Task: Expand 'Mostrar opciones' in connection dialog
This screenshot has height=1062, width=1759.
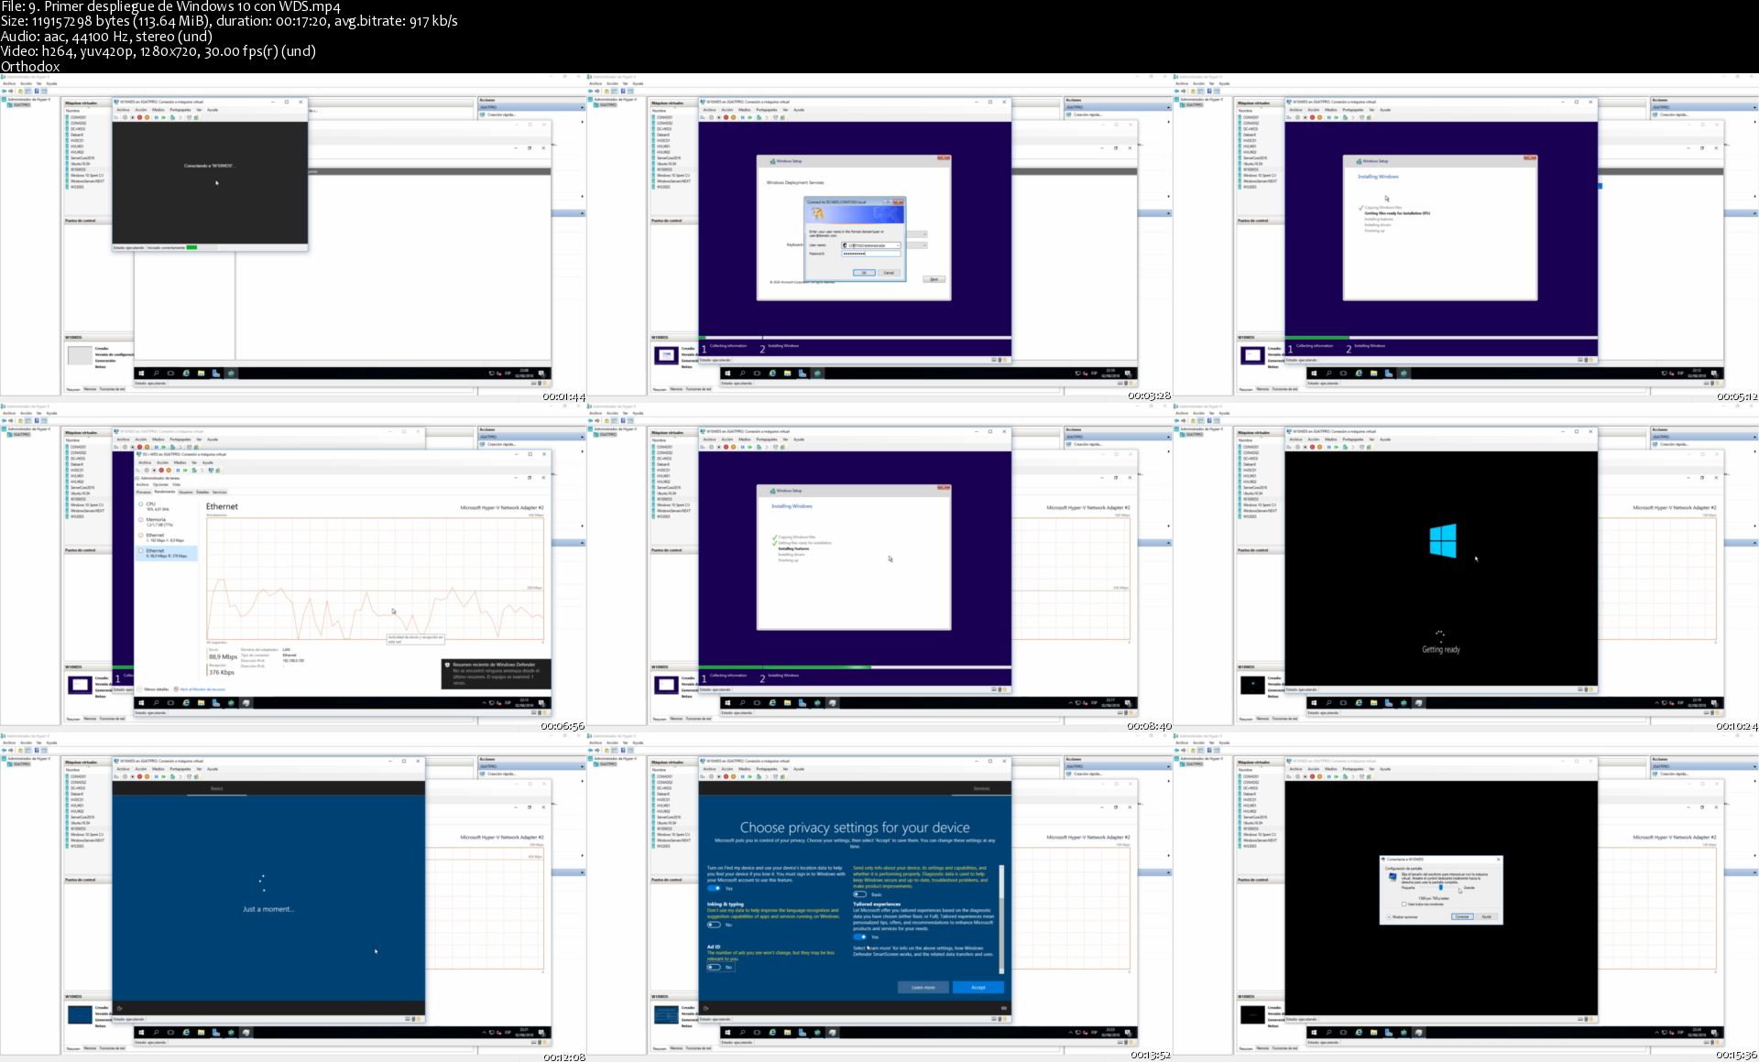Action: pos(1390,916)
